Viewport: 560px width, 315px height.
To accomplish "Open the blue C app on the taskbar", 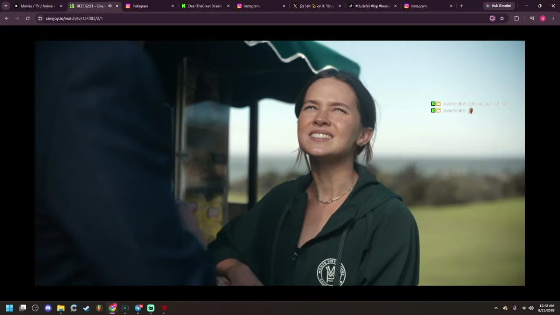I will pos(73,308).
